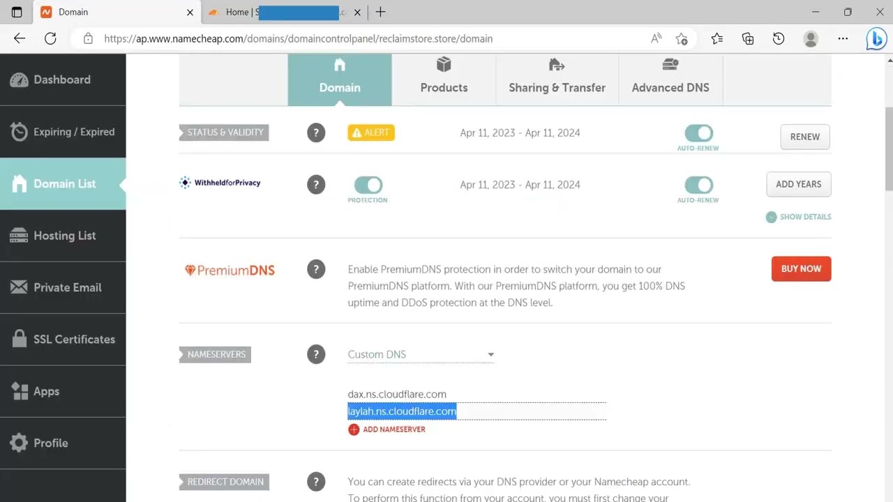Click the Status & Validity label

click(x=224, y=132)
